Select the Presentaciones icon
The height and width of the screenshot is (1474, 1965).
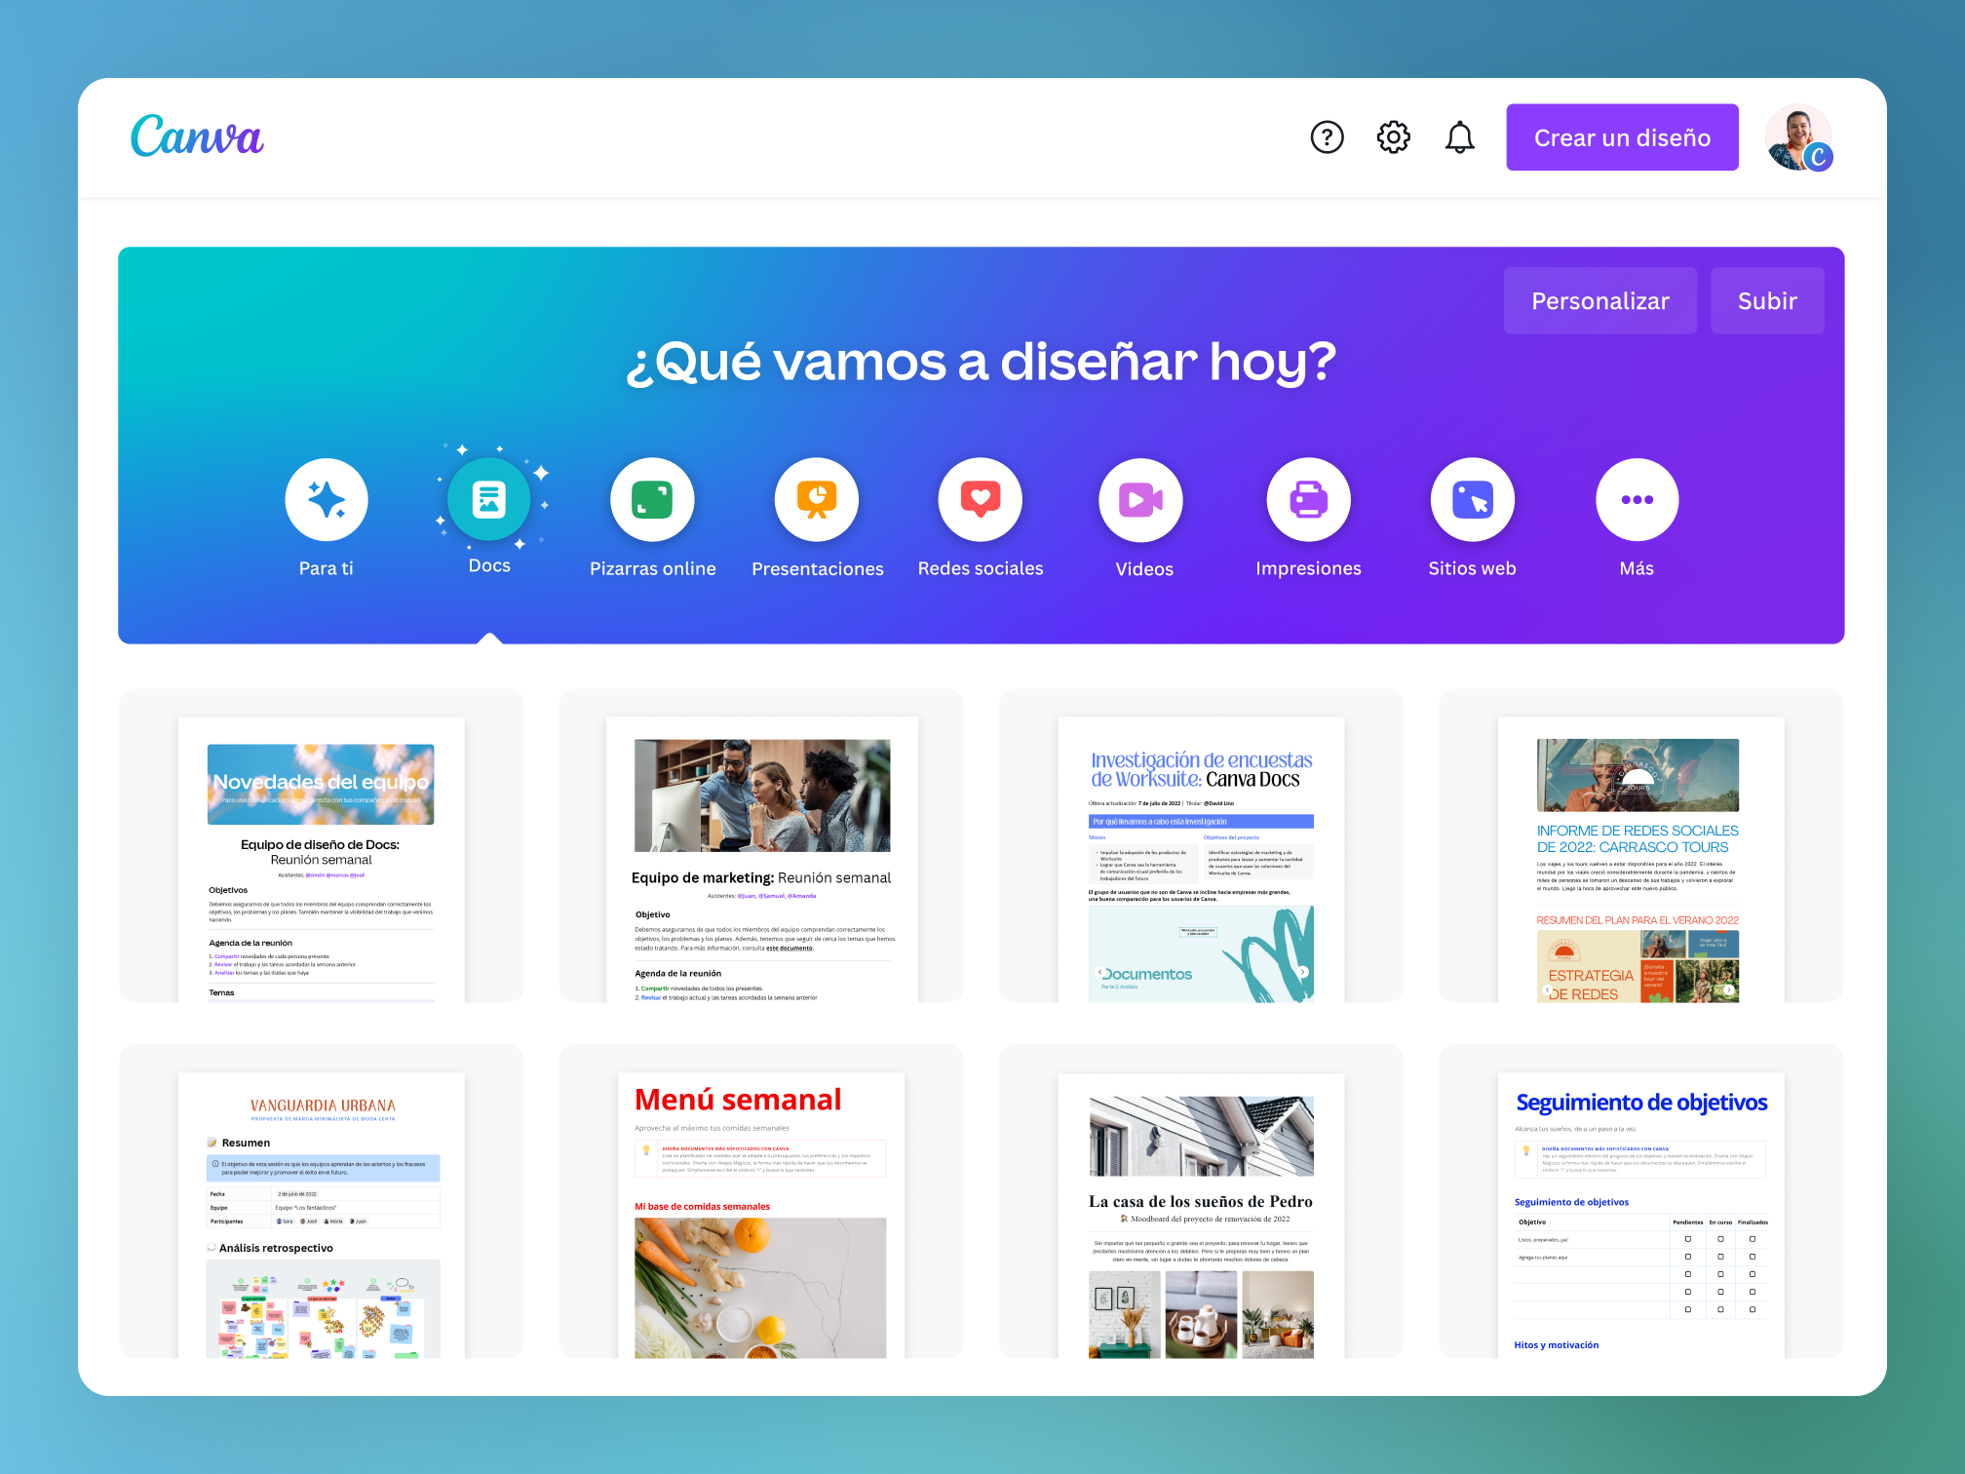(816, 499)
